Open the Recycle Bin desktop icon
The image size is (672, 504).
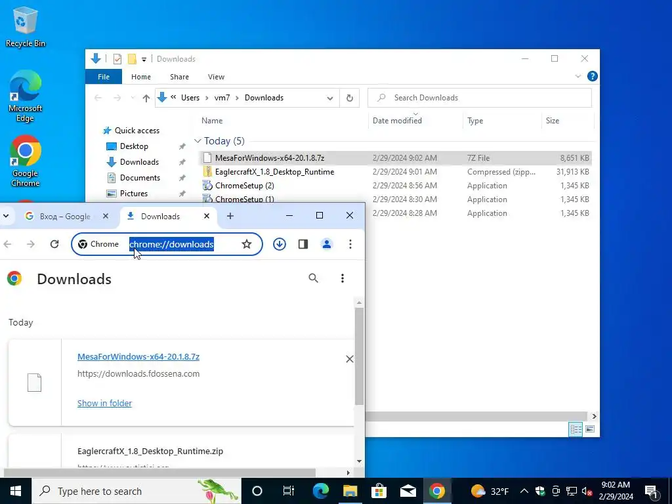pyautogui.click(x=25, y=26)
